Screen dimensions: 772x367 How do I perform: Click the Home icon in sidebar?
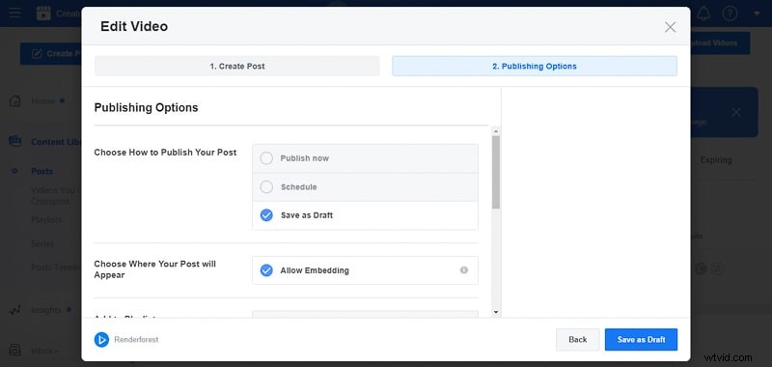click(15, 101)
